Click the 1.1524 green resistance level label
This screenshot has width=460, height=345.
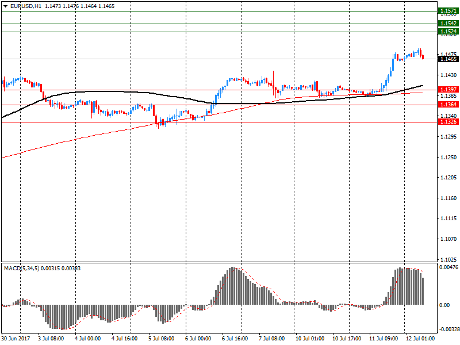(x=448, y=32)
